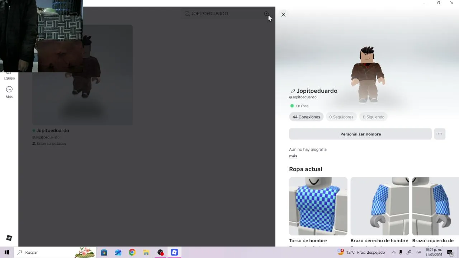Click the Roblox logo in sidebar

(x=9, y=238)
